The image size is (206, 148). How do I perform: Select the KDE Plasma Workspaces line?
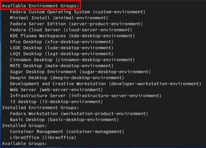pos(72,36)
